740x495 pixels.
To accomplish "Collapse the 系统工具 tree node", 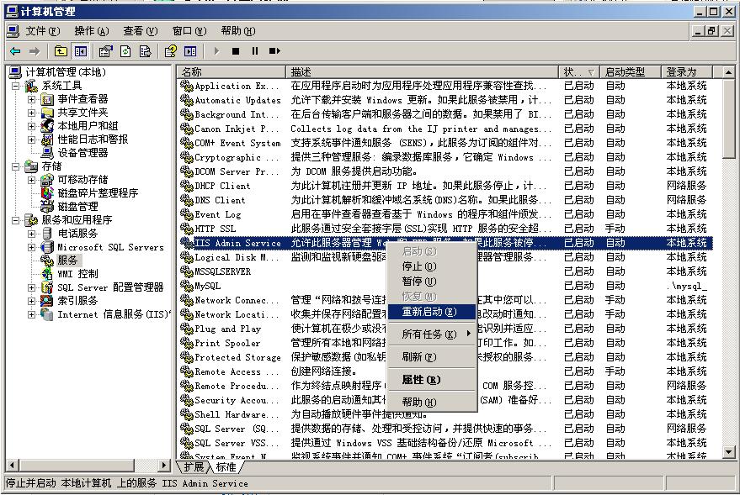I will [16, 86].
